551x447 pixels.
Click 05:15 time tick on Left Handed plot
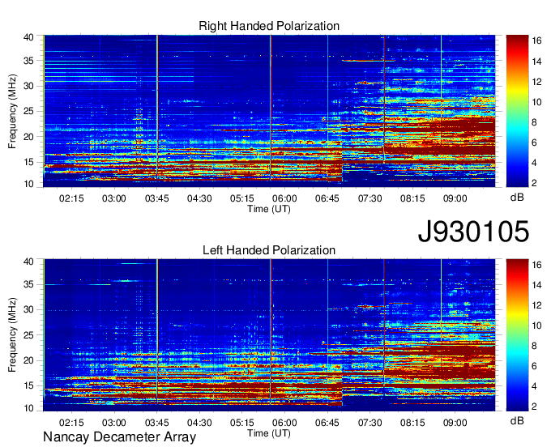(241, 423)
